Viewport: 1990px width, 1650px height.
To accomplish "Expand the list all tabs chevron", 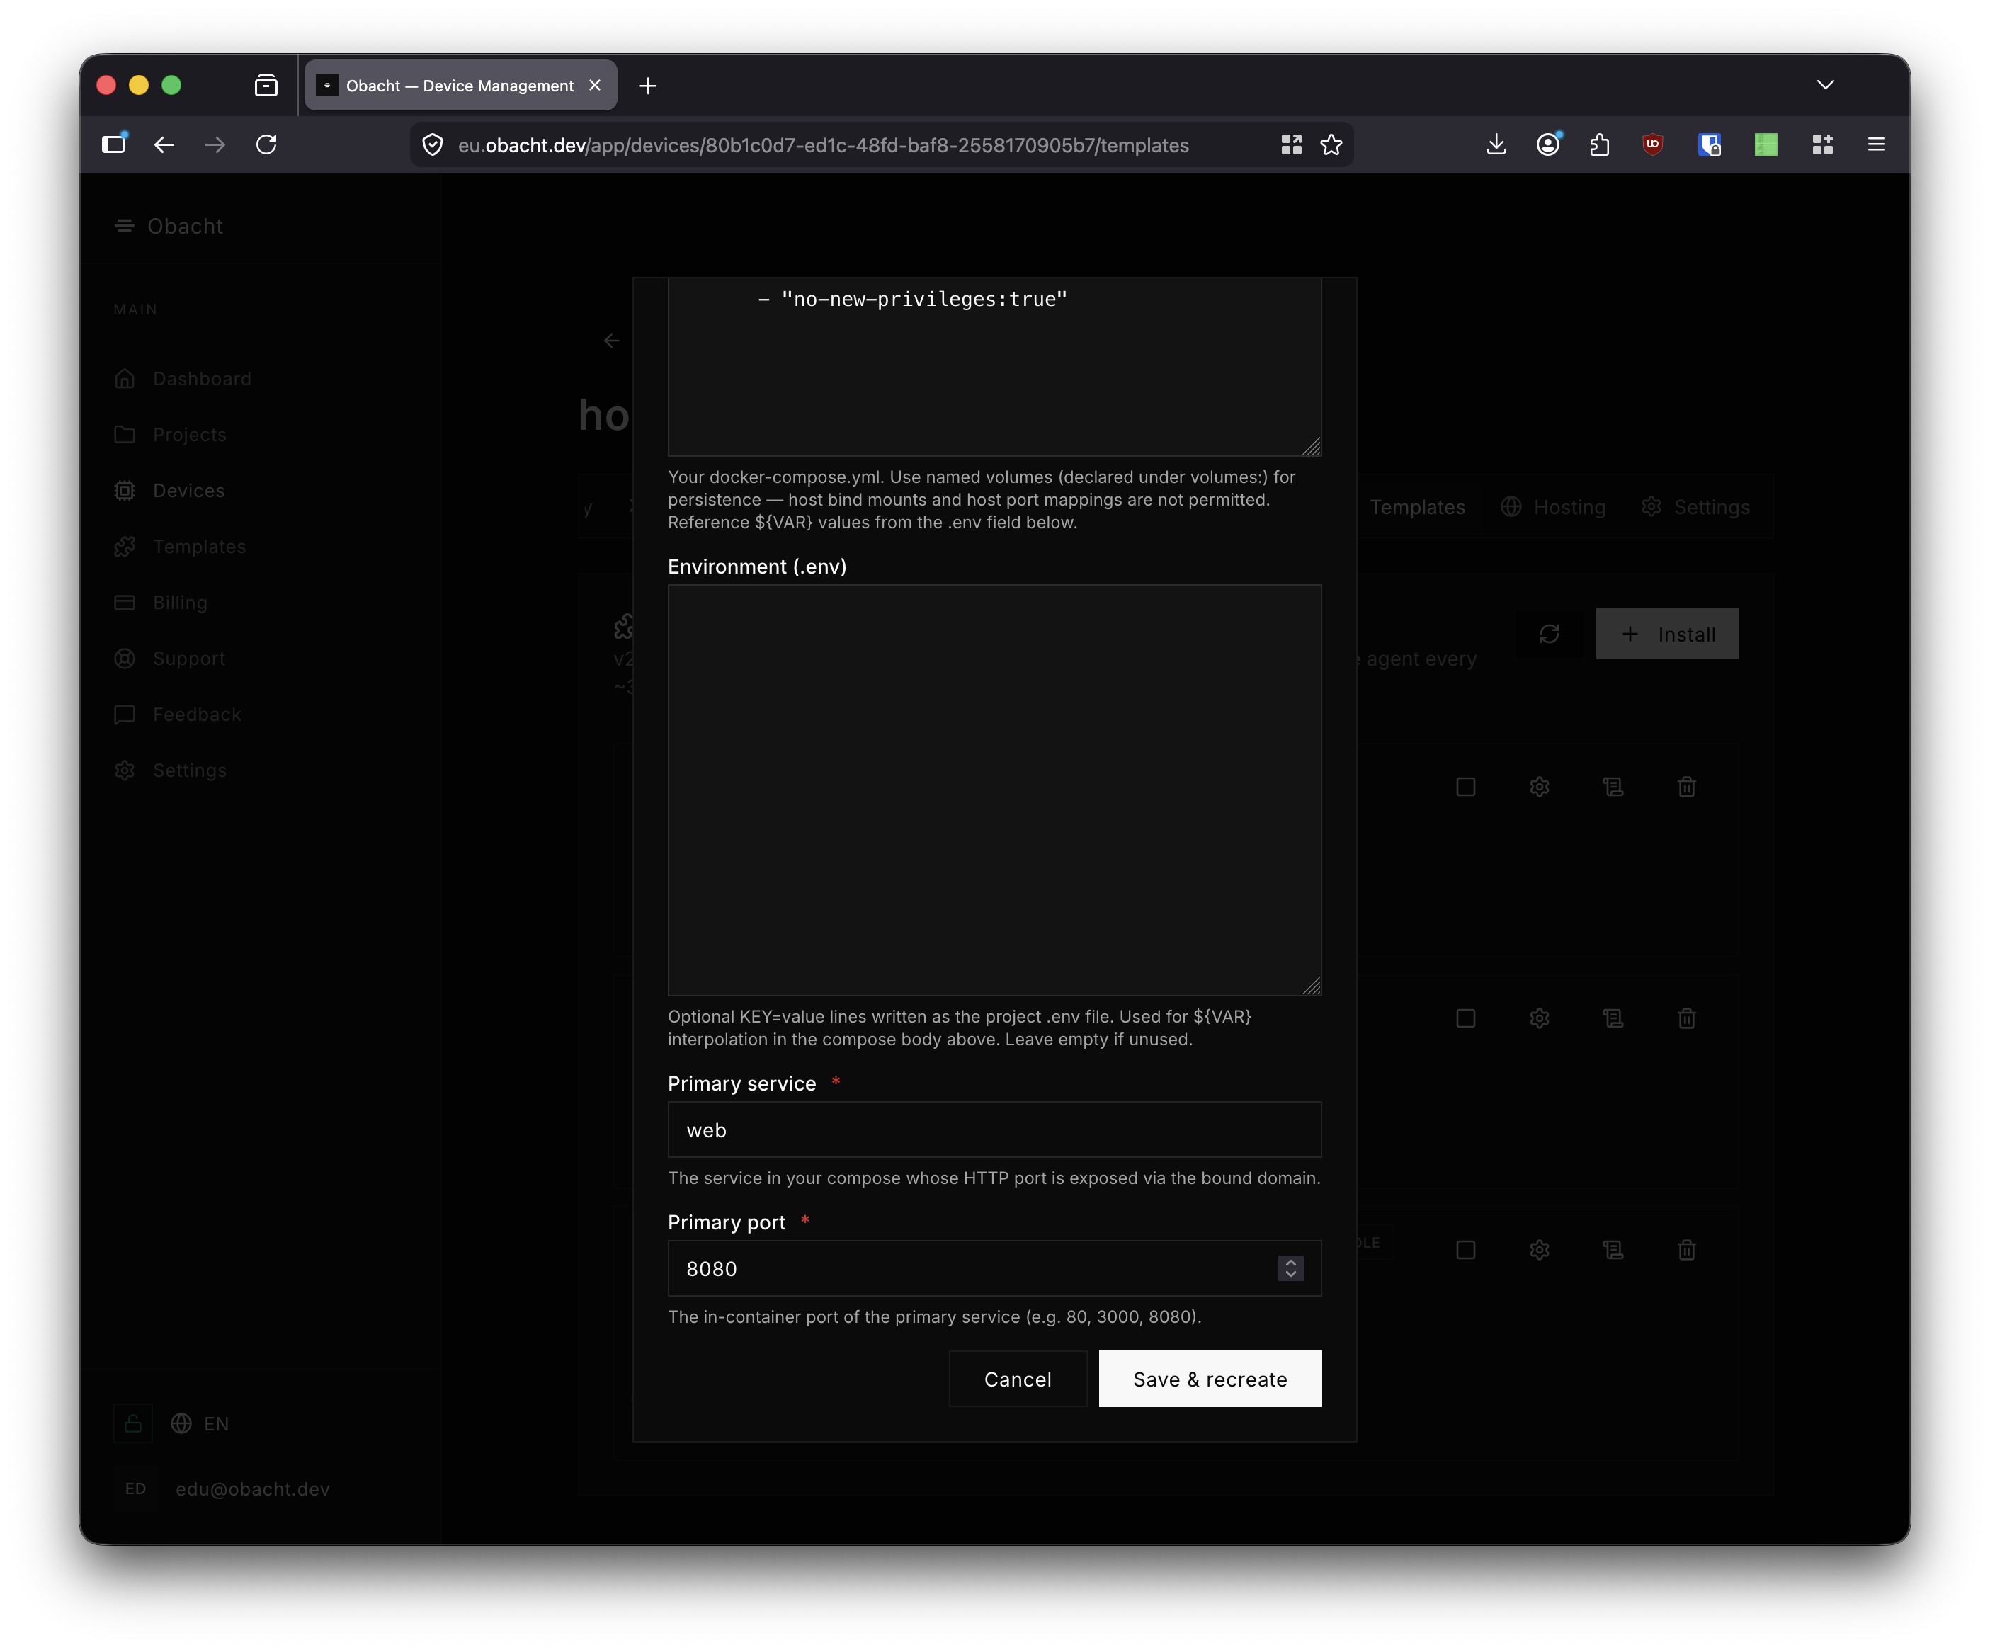I will (x=1825, y=85).
